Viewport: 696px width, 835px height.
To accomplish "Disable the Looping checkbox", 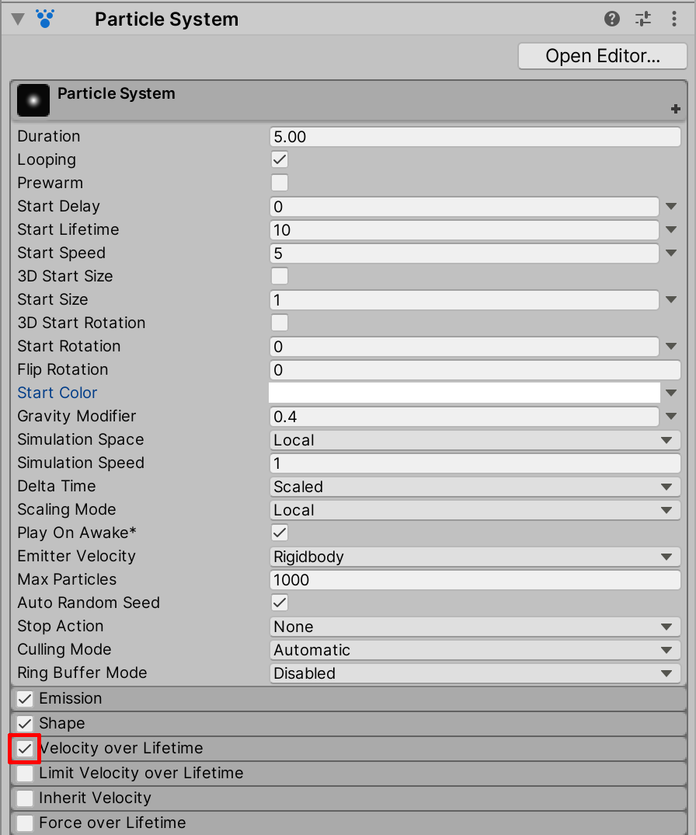I will [x=280, y=159].
